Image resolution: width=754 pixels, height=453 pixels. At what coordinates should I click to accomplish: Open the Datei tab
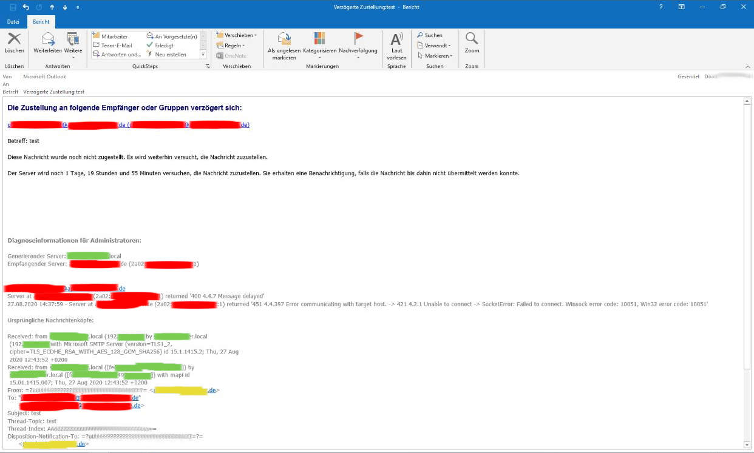pyautogui.click(x=13, y=21)
